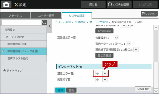Open オーディオ設定 in the sidebar

click(x=23, y=37)
